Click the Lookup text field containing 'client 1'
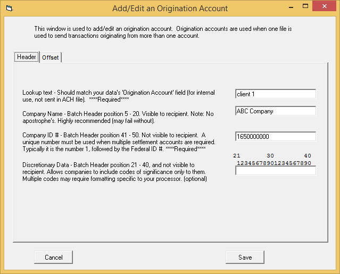340x274 pixels. coord(275,94)
